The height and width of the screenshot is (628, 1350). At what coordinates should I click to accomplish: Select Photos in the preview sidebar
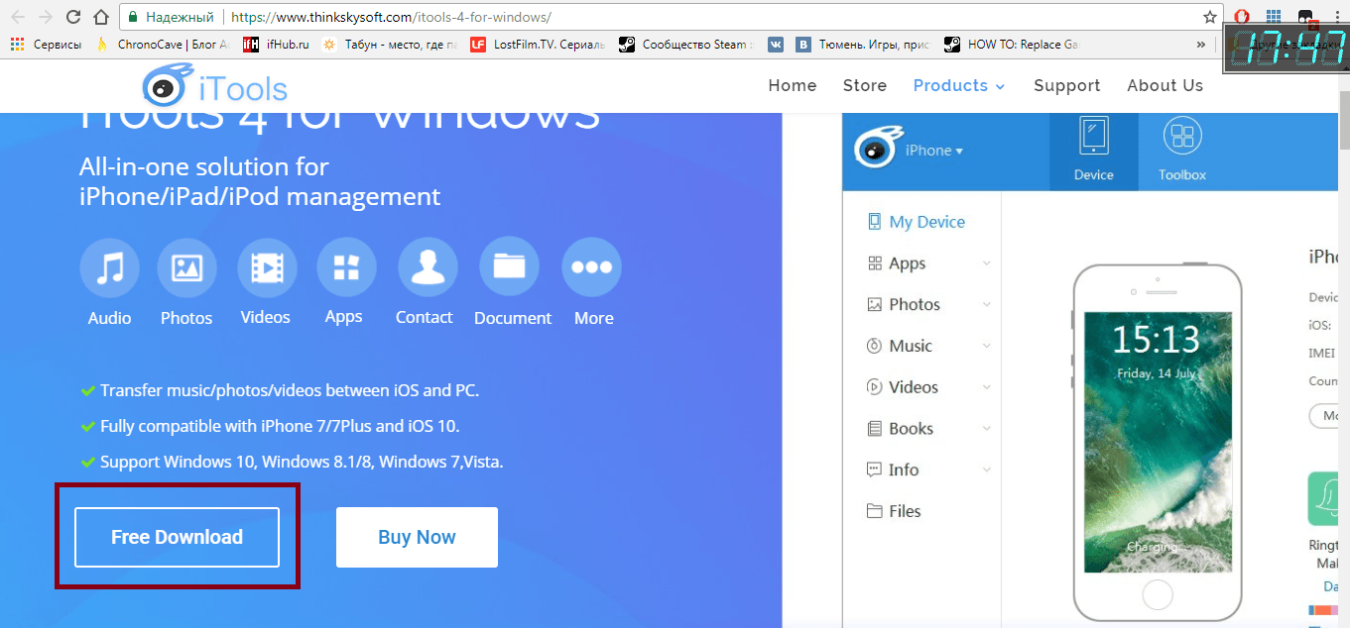904,305
